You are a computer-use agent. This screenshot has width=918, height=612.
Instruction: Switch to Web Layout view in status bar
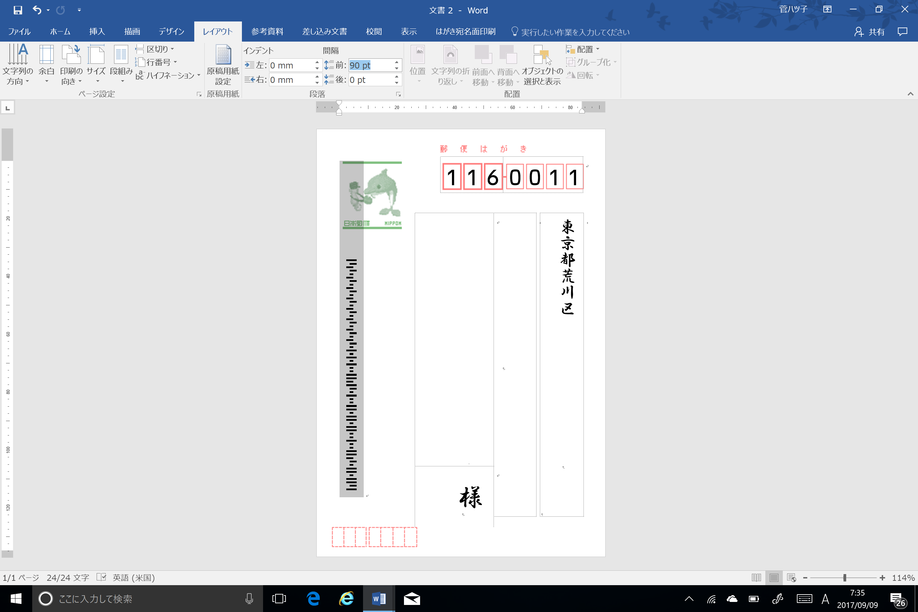(x=791, y=577)
